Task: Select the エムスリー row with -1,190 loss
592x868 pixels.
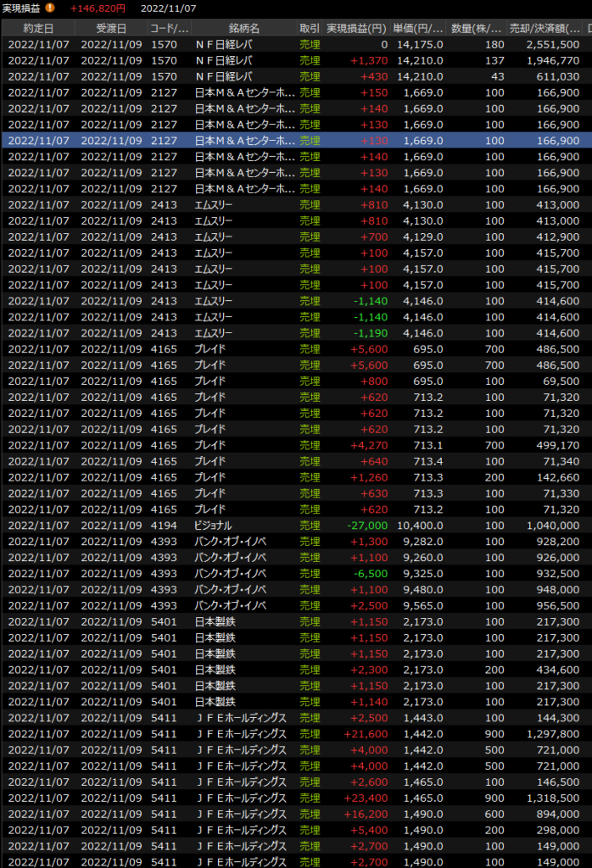Action: pyautogui.click(x=244, y=333)
